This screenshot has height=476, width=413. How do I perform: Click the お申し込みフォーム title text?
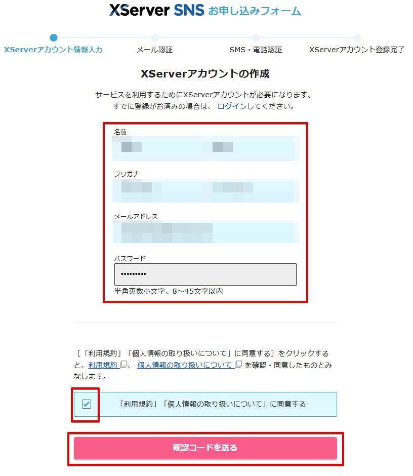255,11
